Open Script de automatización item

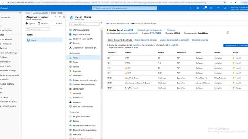(x=83, y=107)
